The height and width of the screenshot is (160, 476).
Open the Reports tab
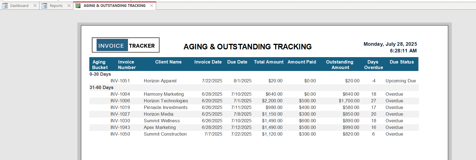pyautogui.click(x=56, y=6)
